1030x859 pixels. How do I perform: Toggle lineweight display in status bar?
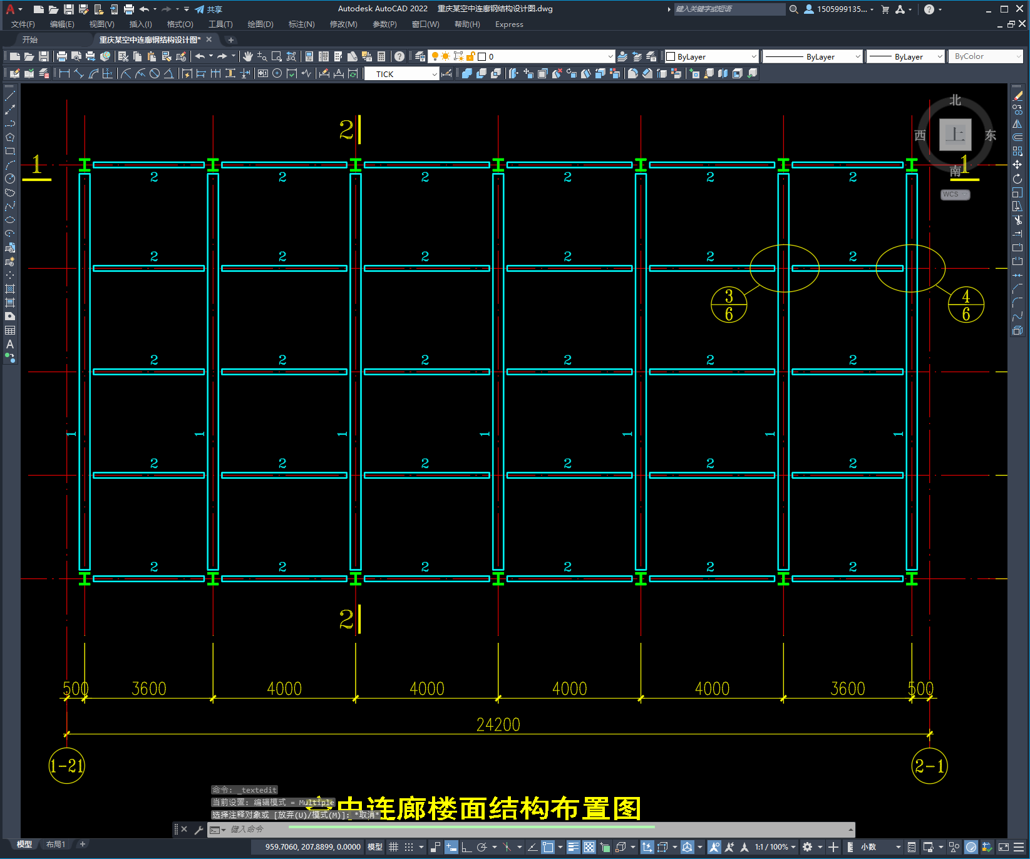coord(574,847)
